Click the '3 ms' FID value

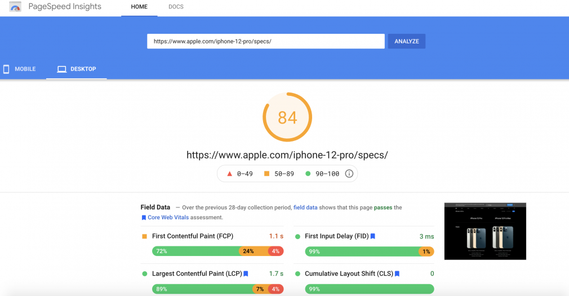(x=427, y=236)
